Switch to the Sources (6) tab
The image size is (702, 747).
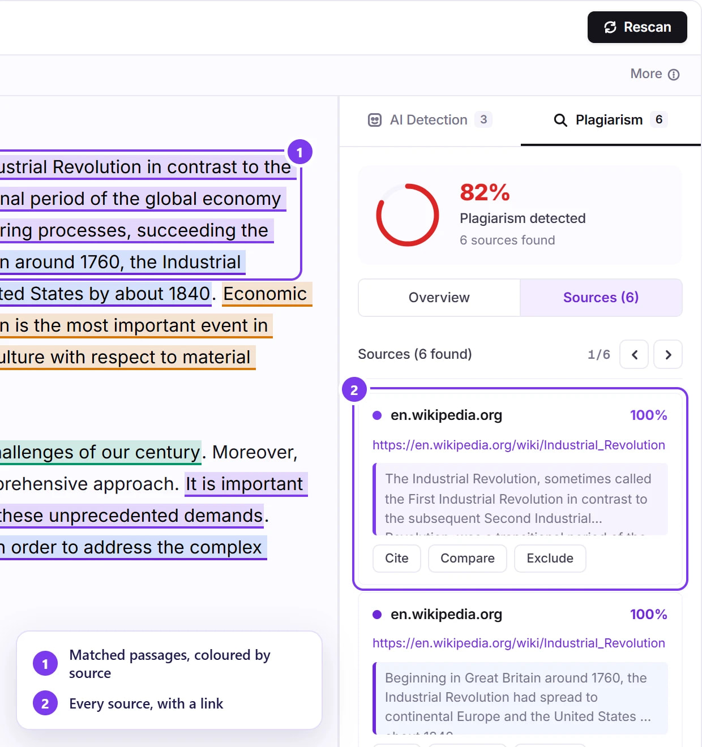[x=601, y=298]
